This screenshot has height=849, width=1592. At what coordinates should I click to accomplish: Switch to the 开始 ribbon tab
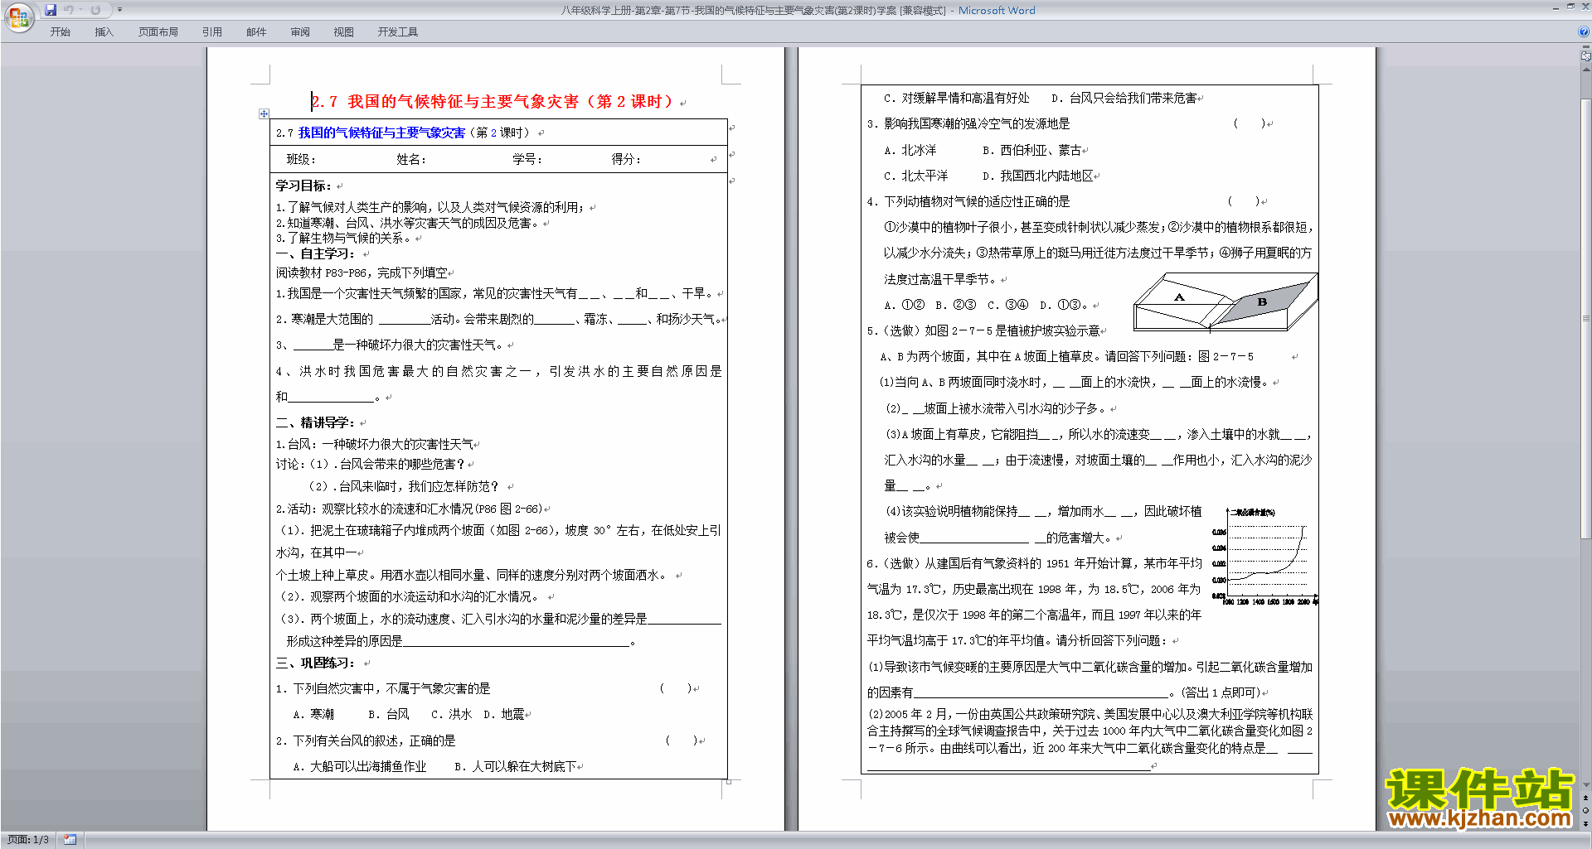coord(60,31)
